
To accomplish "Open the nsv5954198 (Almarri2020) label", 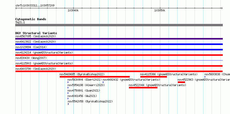I will [86, 85].
